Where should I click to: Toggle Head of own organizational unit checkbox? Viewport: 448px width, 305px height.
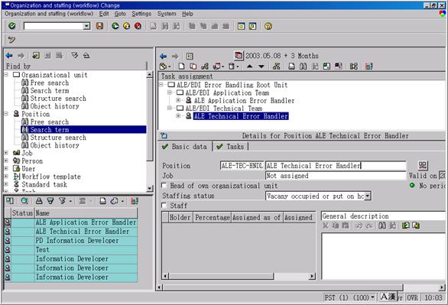point(164,185)
